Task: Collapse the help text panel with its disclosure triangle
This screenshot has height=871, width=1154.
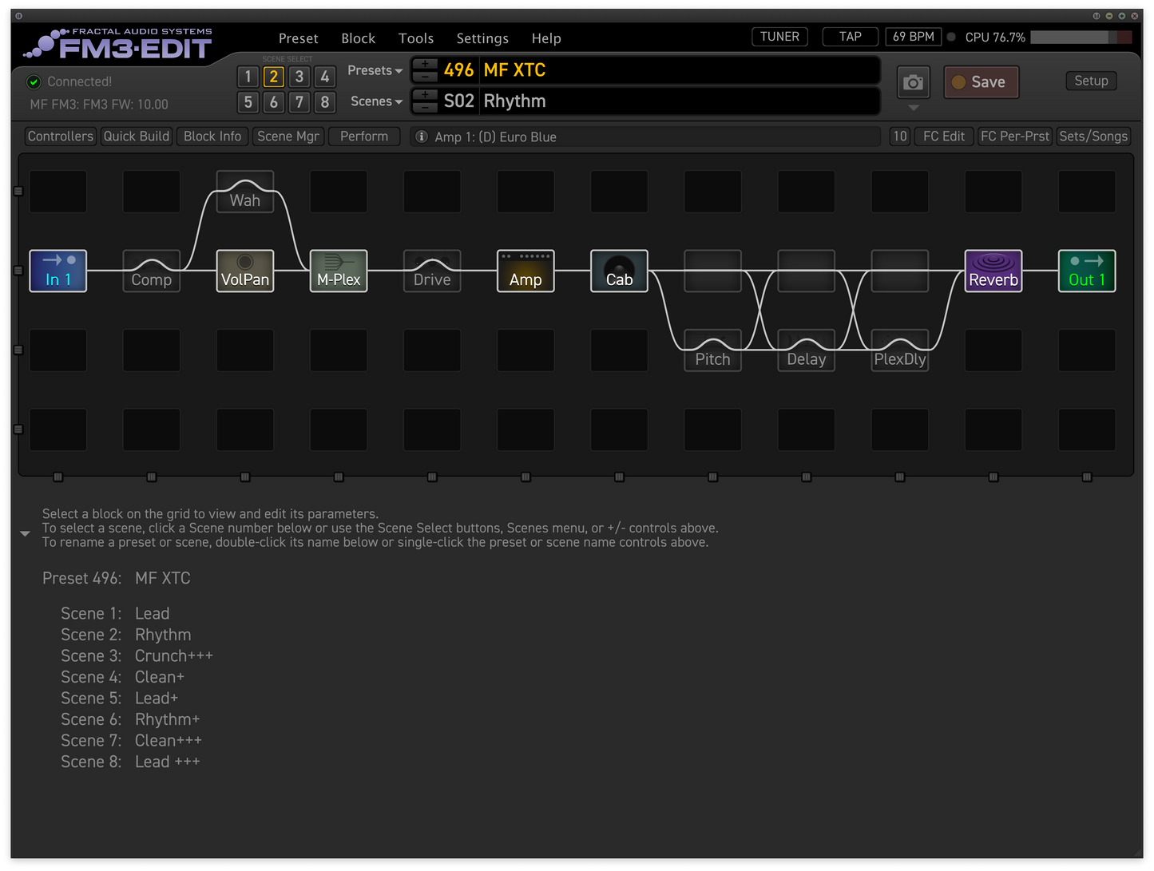Action: tap(25, 532)
